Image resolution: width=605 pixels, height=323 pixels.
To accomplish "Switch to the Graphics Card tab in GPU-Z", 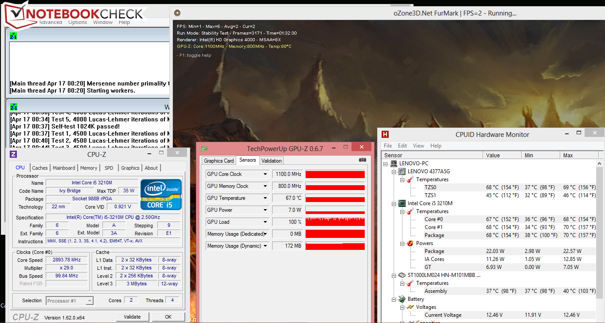I will coord(219,161).
